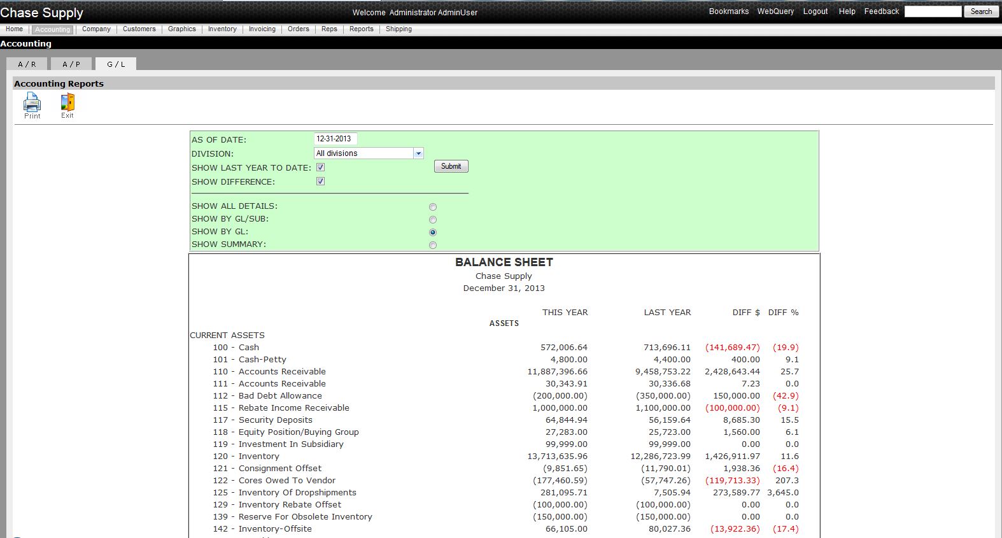The image size is (1002, 538).
Task: Go to the Customers menu
Action: tap(139, 29)
